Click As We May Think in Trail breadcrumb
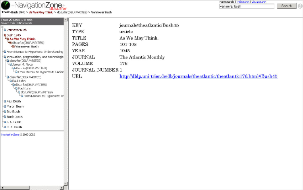Viewport: 303px width, 190px height. (x=41, y=12)
